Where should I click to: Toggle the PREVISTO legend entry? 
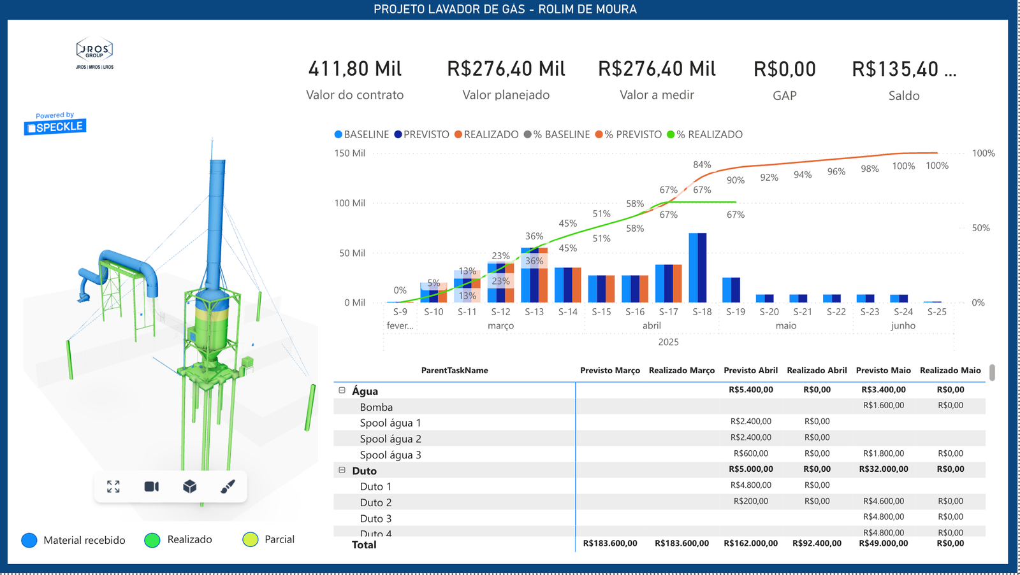coord(421,134)
